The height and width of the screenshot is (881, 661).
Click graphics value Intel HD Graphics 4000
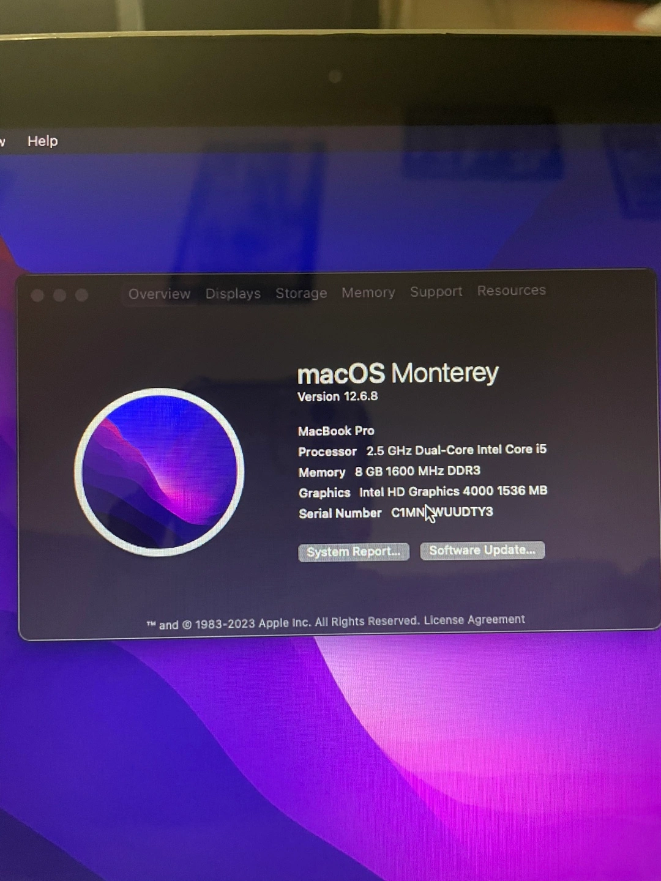pos(454,491)
